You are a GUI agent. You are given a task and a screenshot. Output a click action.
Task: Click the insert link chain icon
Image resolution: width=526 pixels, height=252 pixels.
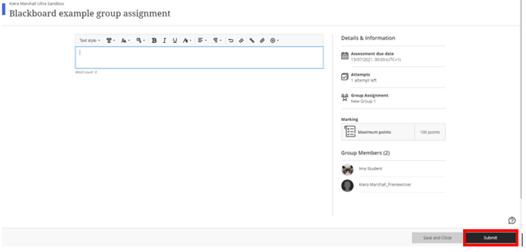pyautogui.click(x=252, y=40)
